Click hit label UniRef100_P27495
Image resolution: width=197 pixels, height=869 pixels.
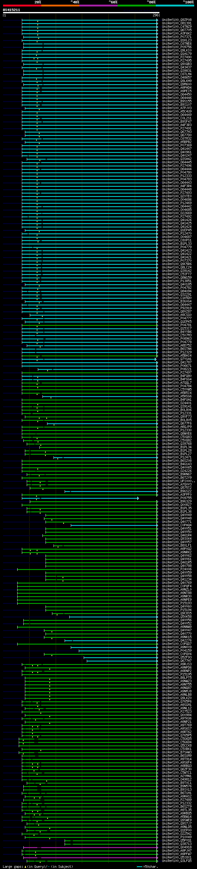177,61
